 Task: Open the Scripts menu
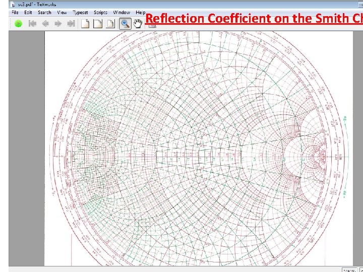100,13
